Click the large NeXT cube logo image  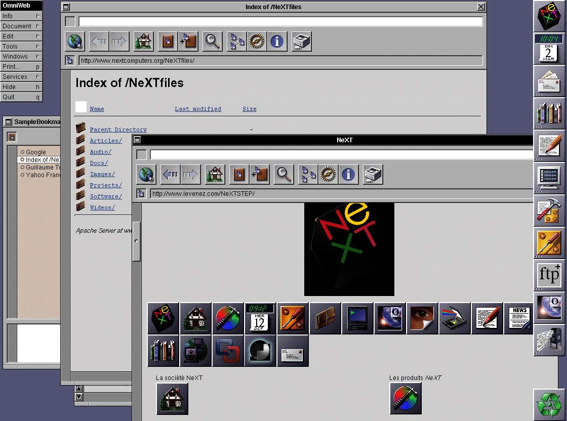[x=349, y=249]
